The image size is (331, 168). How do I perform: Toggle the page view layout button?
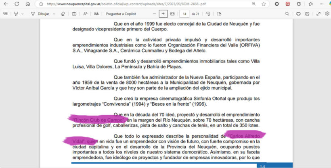click(219, 13)
